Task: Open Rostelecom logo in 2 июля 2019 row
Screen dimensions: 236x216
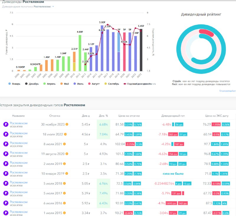Action: [6, 164]
